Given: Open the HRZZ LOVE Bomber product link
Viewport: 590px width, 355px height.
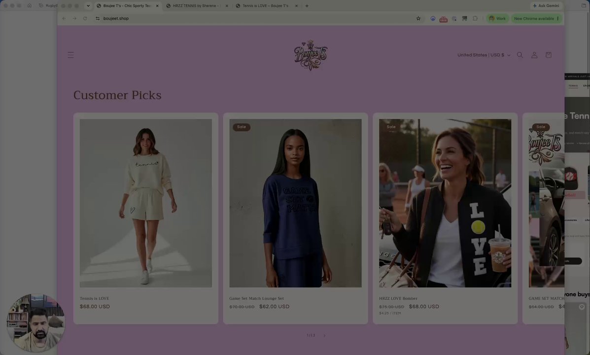Looking at the screenshot, I should pyautogui.click(x=398, y=298).
